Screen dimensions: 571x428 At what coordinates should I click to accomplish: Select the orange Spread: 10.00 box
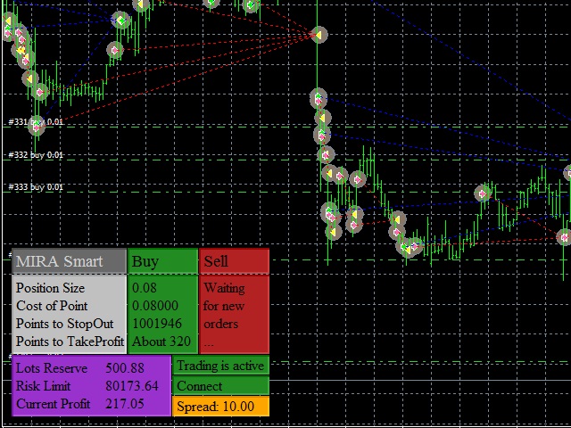(x=219, y=407)
